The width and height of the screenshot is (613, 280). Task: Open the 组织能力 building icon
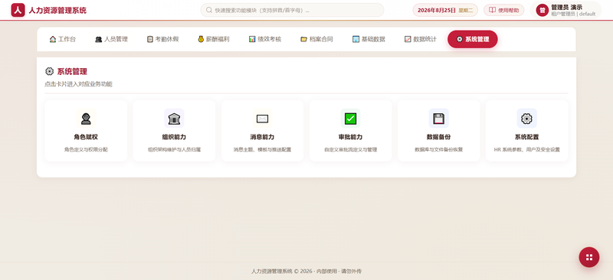174,119
